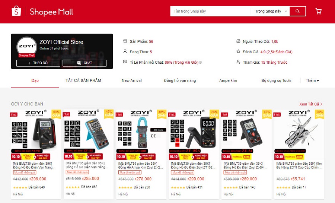This screenshot has height=203, width=335.
Task: Switch to the TẤT CẢ SẢN PHẨM tab
Action: click(x=83, y=80)
